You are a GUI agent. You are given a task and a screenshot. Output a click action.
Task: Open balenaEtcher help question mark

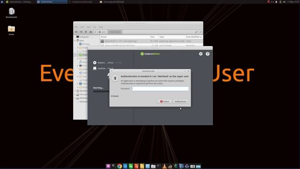208,54
